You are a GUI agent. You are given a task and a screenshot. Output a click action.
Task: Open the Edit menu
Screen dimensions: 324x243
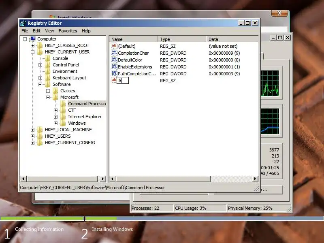36,31
